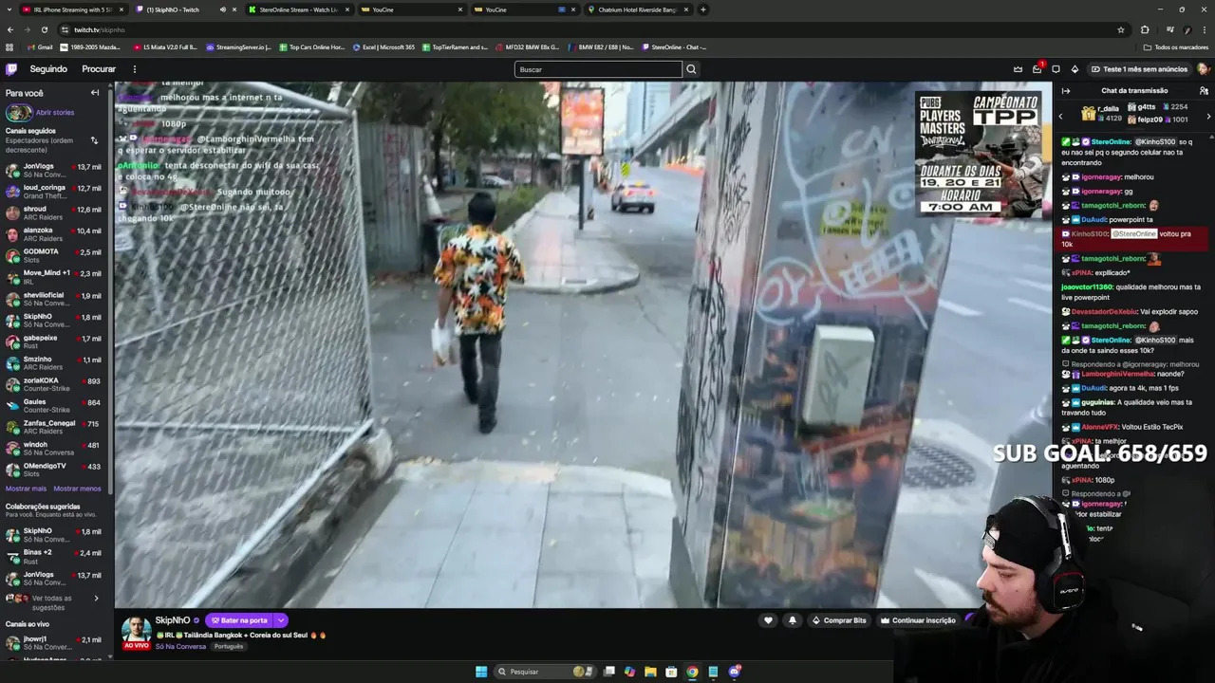Viewport: 1215px width, 683px height.
Task: Click the heart follow icon
Action: pyautogui.click(x=768, y=620)
